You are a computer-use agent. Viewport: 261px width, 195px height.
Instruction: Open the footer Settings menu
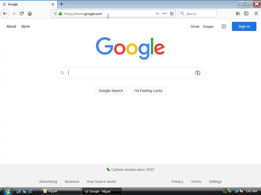[x=215, y=182]
